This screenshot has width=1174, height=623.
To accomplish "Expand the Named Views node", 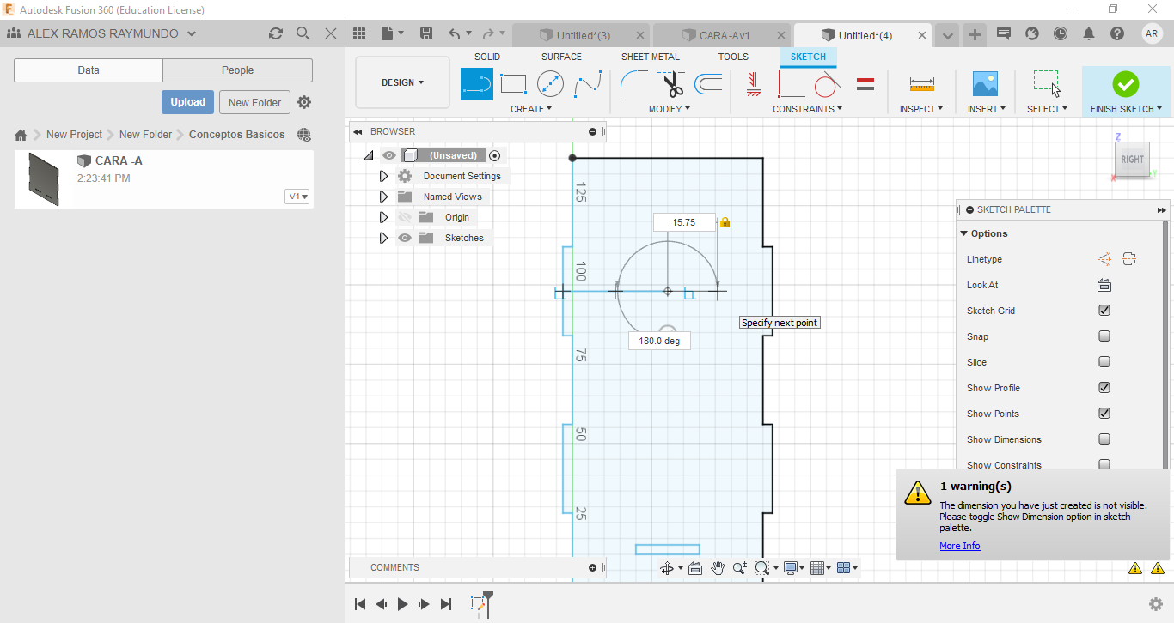I will pyautogui.click(x=384, y=197).
